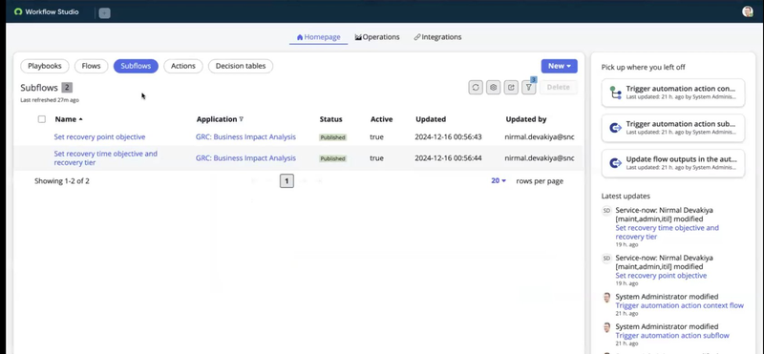Click System Administrator avatar for context flow
Viewport: 764px width, 354px height.
[x=606, y=298]
